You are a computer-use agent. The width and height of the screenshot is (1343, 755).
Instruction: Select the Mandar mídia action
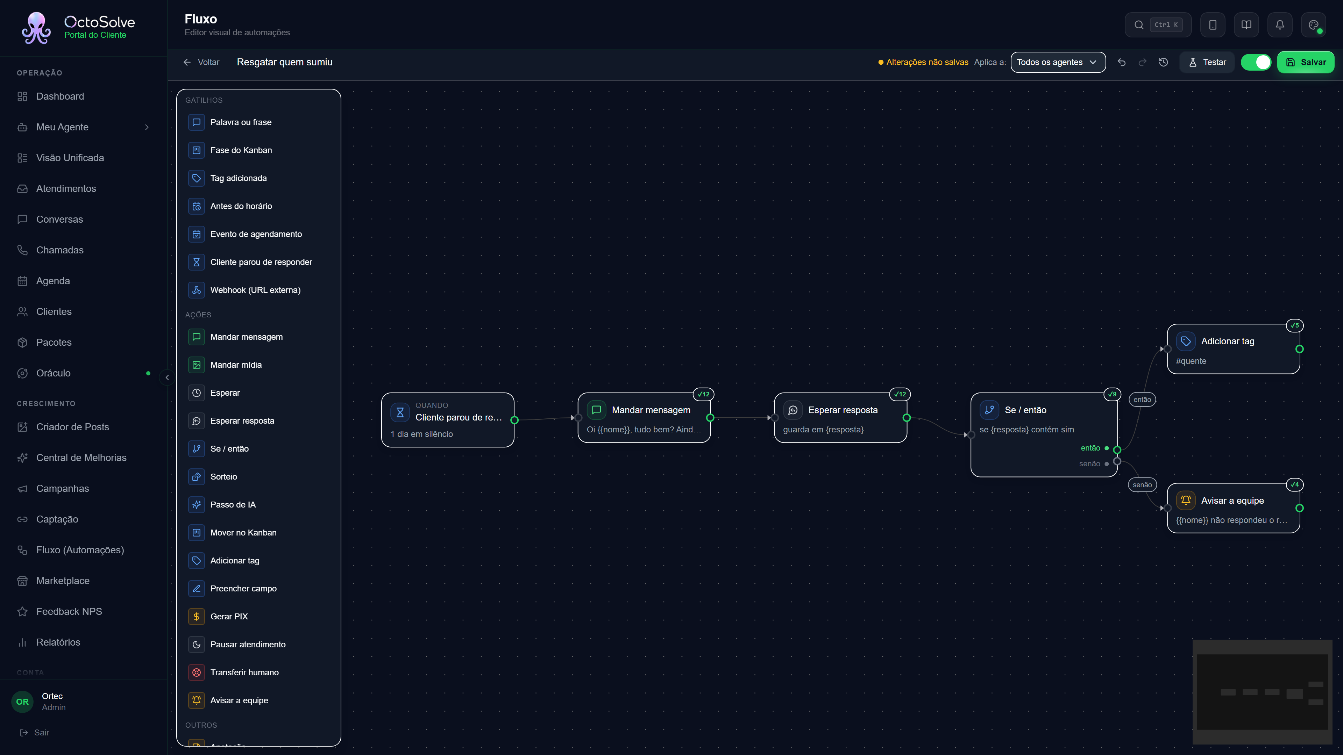point(258,365)
